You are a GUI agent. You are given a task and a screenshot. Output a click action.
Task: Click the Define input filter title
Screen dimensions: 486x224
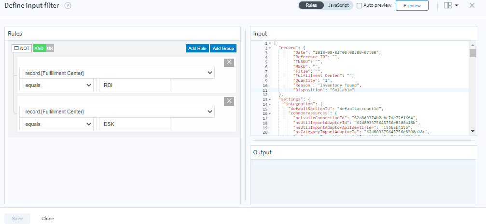click(x=32, y=6)
